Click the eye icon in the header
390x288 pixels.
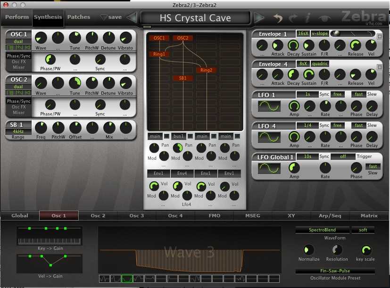coord(324,18)
